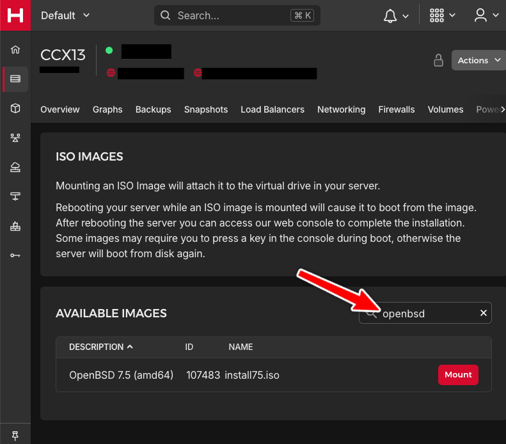Sort by the DESCRIPTION column header

pos(100,347)
